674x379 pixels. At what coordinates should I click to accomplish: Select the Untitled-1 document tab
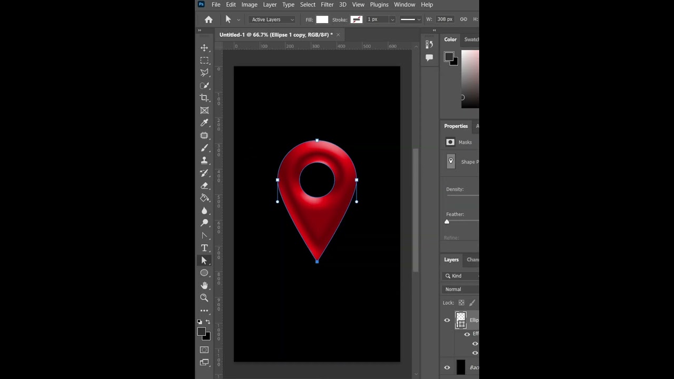(276, 35)
